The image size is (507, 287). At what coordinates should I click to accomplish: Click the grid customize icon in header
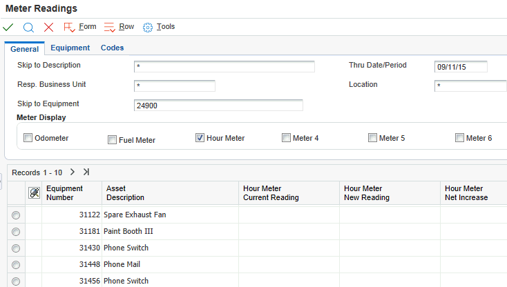click(34, 193)
